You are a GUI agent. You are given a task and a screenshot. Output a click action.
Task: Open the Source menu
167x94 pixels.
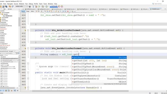16,4
